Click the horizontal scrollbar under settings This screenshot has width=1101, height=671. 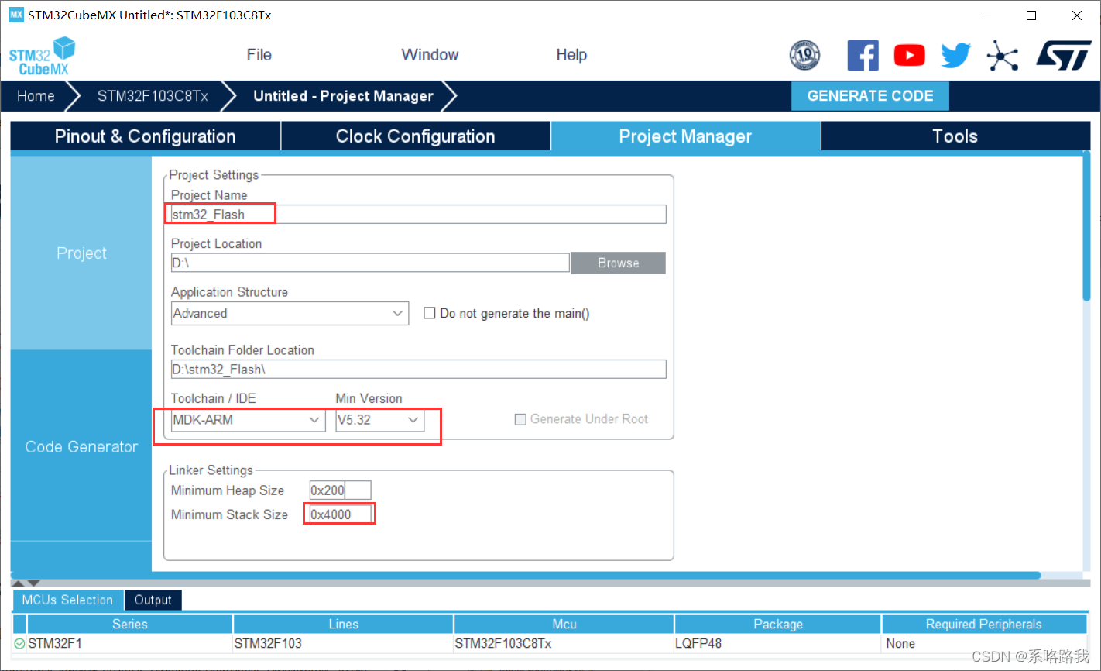tap(526, 575)
